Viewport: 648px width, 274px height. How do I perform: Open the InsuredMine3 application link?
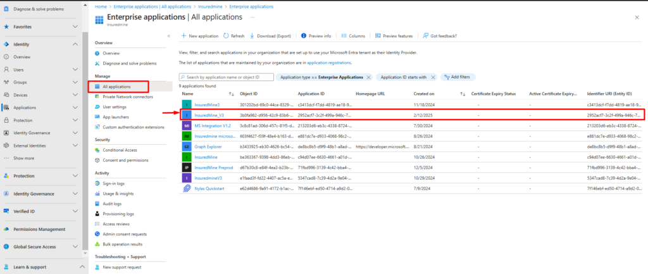(x=207, y=105)
